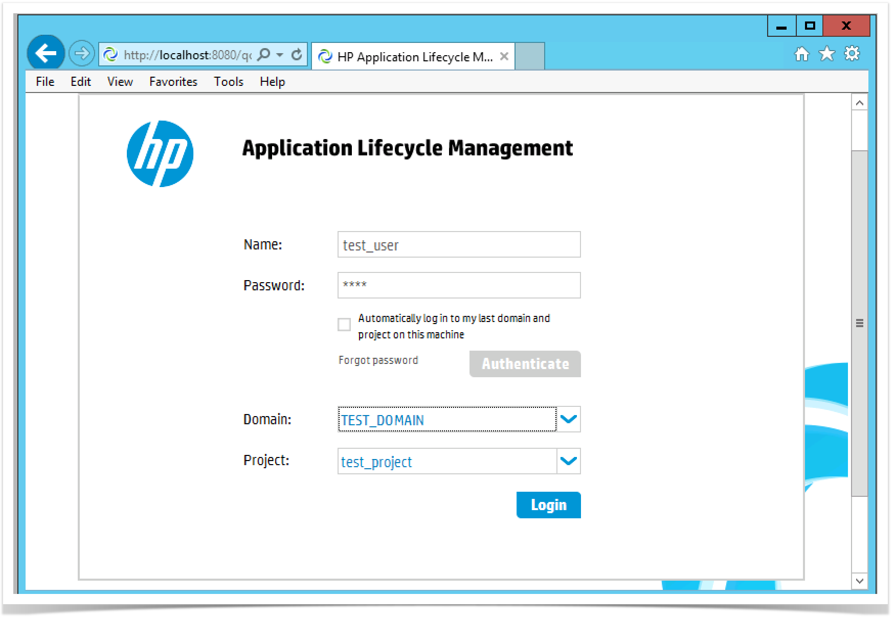Expand the Domain dropdown arrow
The image size is (895, 619).
coord(569,419)
